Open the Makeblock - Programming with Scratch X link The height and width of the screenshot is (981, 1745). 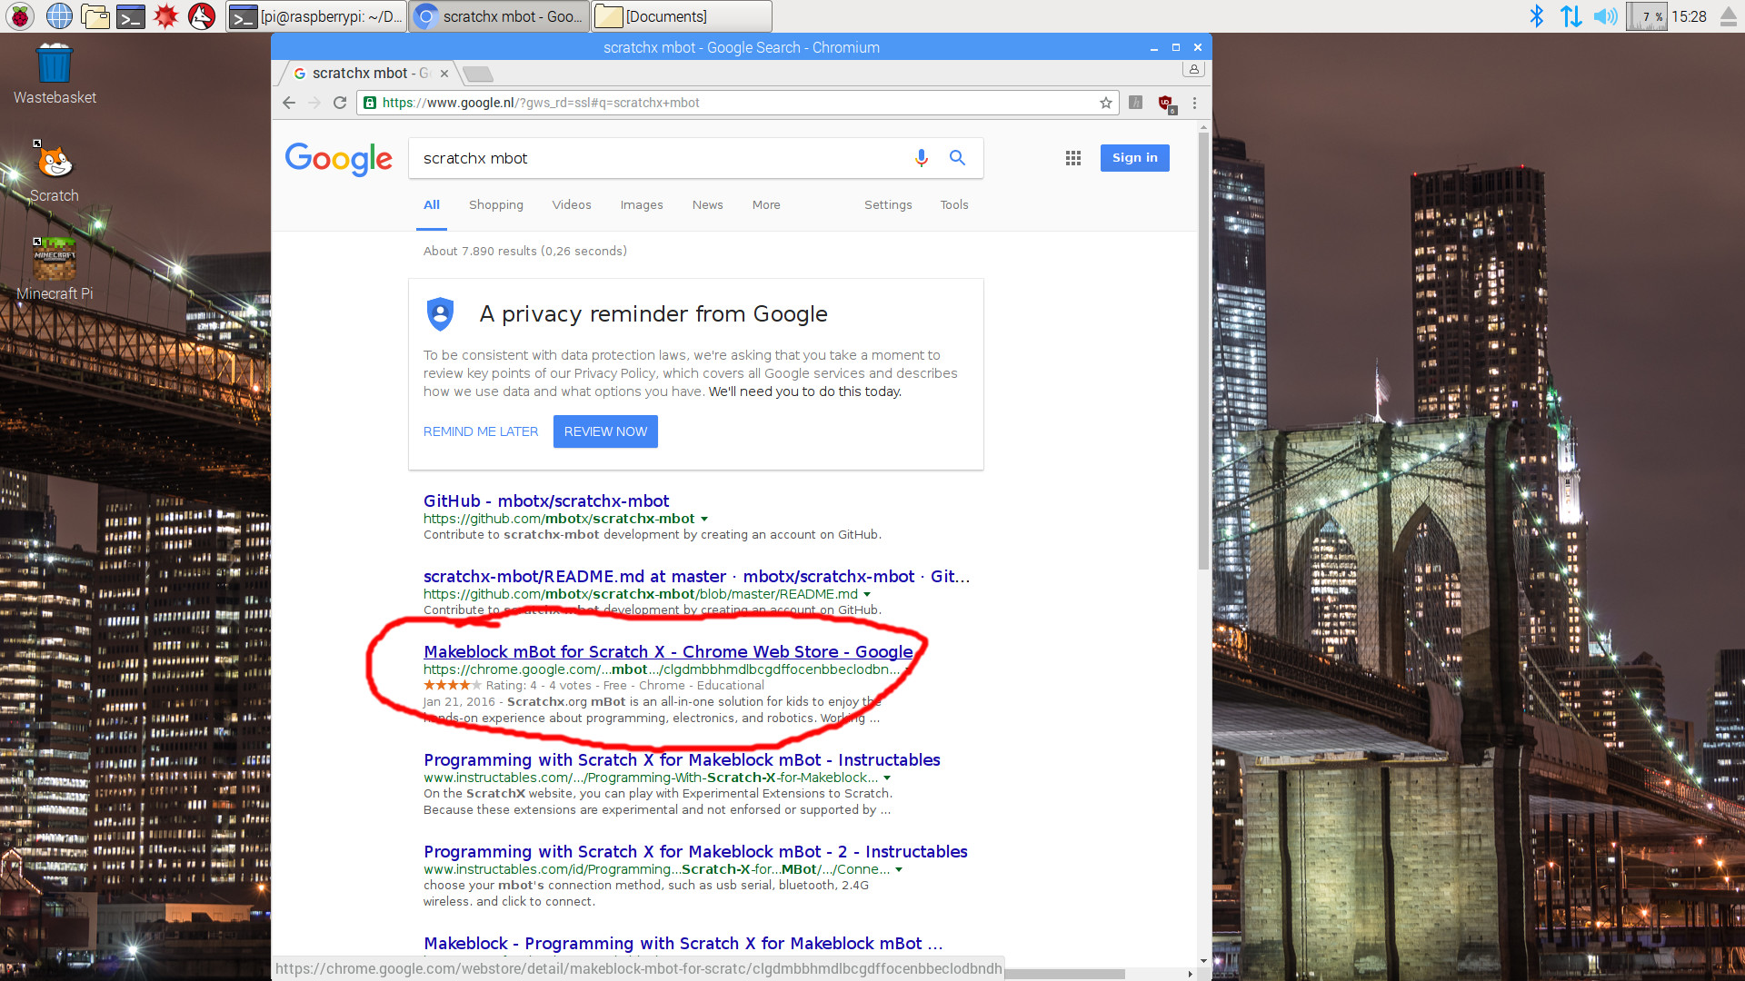(x=683, y=944)
